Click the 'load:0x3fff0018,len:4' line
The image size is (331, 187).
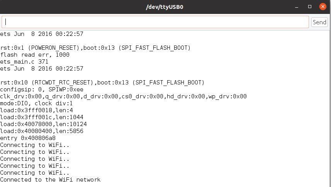pos(36,110)
